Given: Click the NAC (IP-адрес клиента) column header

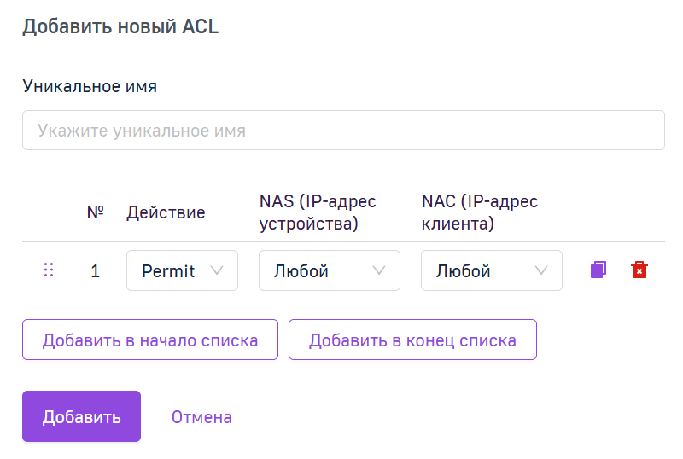Looking at the screenshot, I should [480, 212].
